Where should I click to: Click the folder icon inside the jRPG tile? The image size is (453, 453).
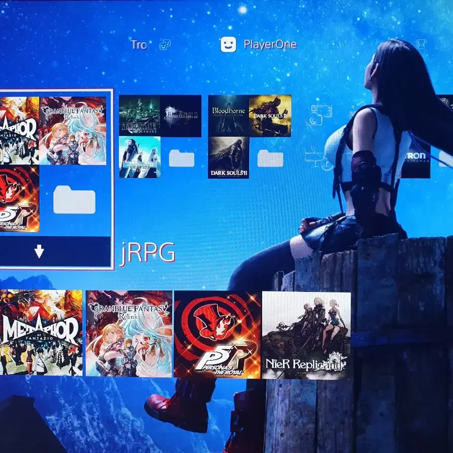click(74, 200)
